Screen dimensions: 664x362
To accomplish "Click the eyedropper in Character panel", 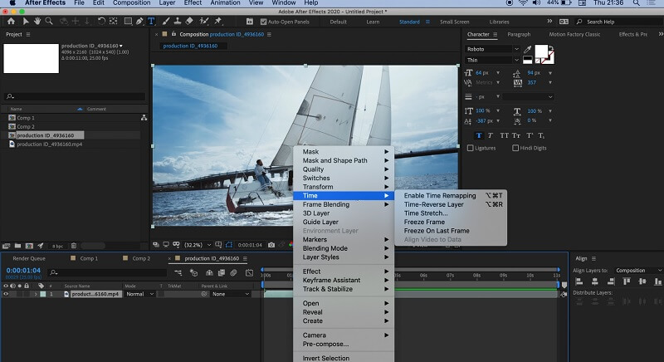I will 528,49.
